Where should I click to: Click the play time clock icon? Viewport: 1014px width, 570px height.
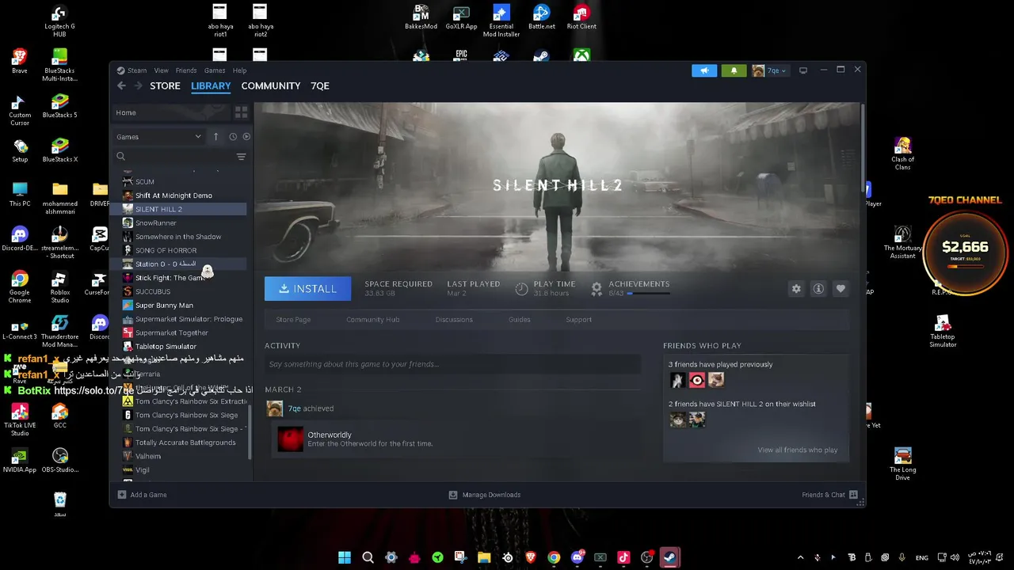point(521,288)
